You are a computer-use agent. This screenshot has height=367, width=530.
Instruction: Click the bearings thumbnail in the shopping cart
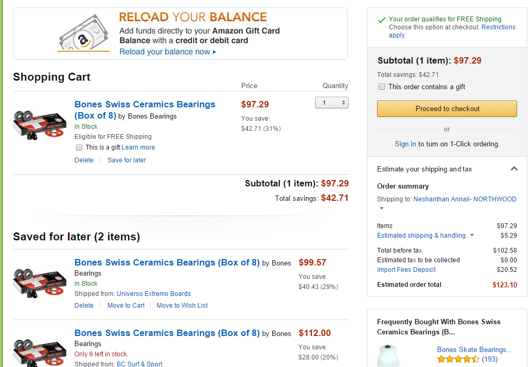click(40, 124)
